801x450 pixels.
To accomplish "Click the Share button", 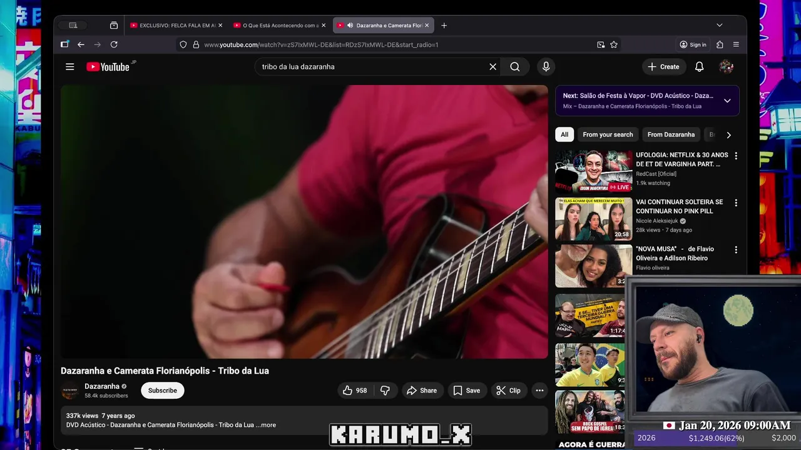I will coord(422,391).
